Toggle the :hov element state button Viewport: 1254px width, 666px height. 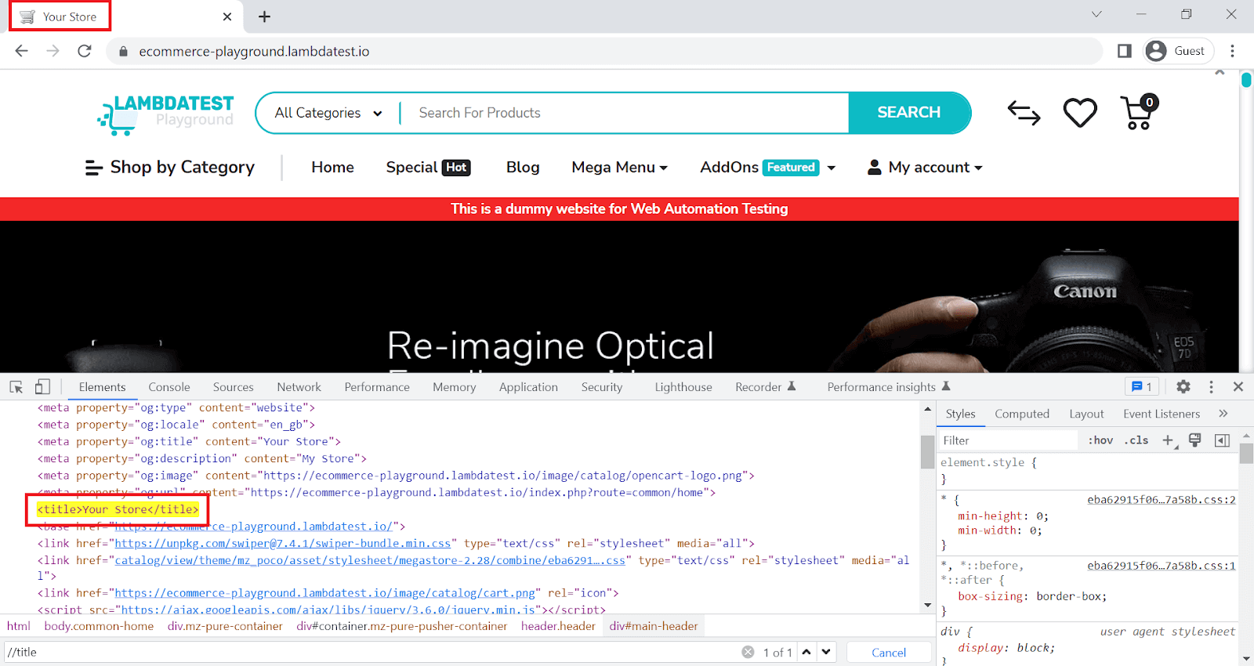(1100, 440)
